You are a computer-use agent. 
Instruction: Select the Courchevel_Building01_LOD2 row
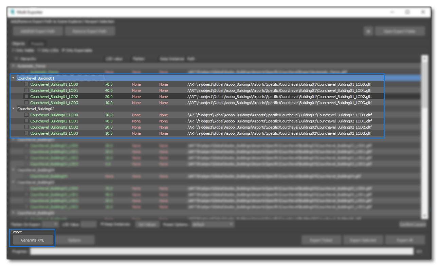point(54,97)
